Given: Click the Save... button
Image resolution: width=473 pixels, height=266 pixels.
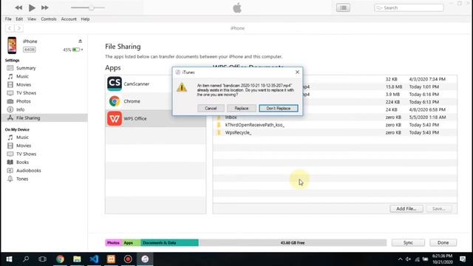Looking at the screenshot, I should [x=438, y=208].
